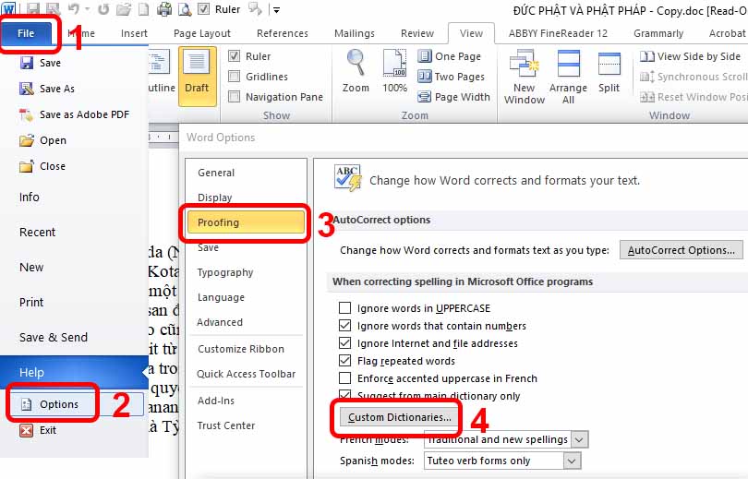This screenshot has width=748, height=479.
Task: Enable Navigation Pane checkbox
Action: pos(234,97)
